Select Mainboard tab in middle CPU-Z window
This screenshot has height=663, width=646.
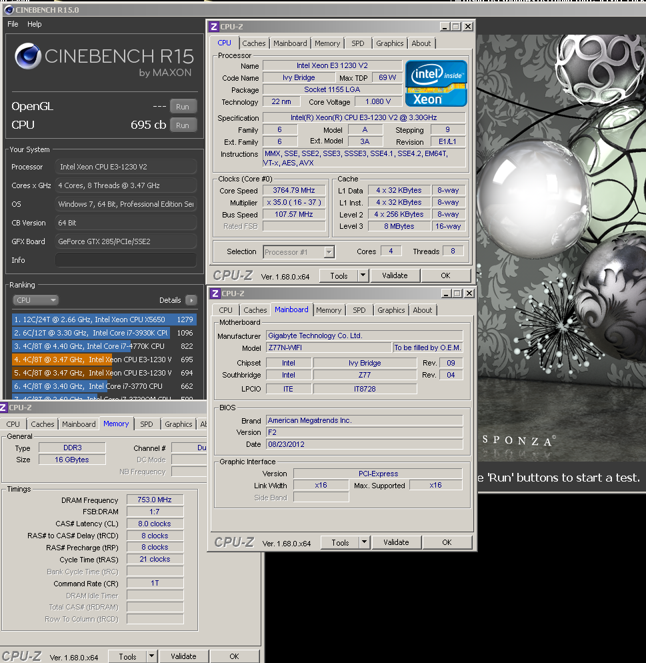291,309
